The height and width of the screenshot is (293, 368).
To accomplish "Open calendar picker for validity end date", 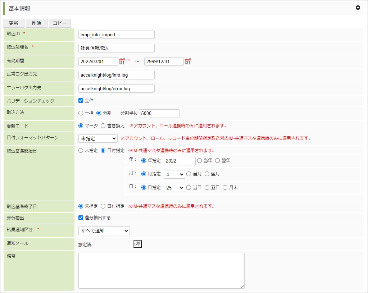I will (x=188, y=61).
